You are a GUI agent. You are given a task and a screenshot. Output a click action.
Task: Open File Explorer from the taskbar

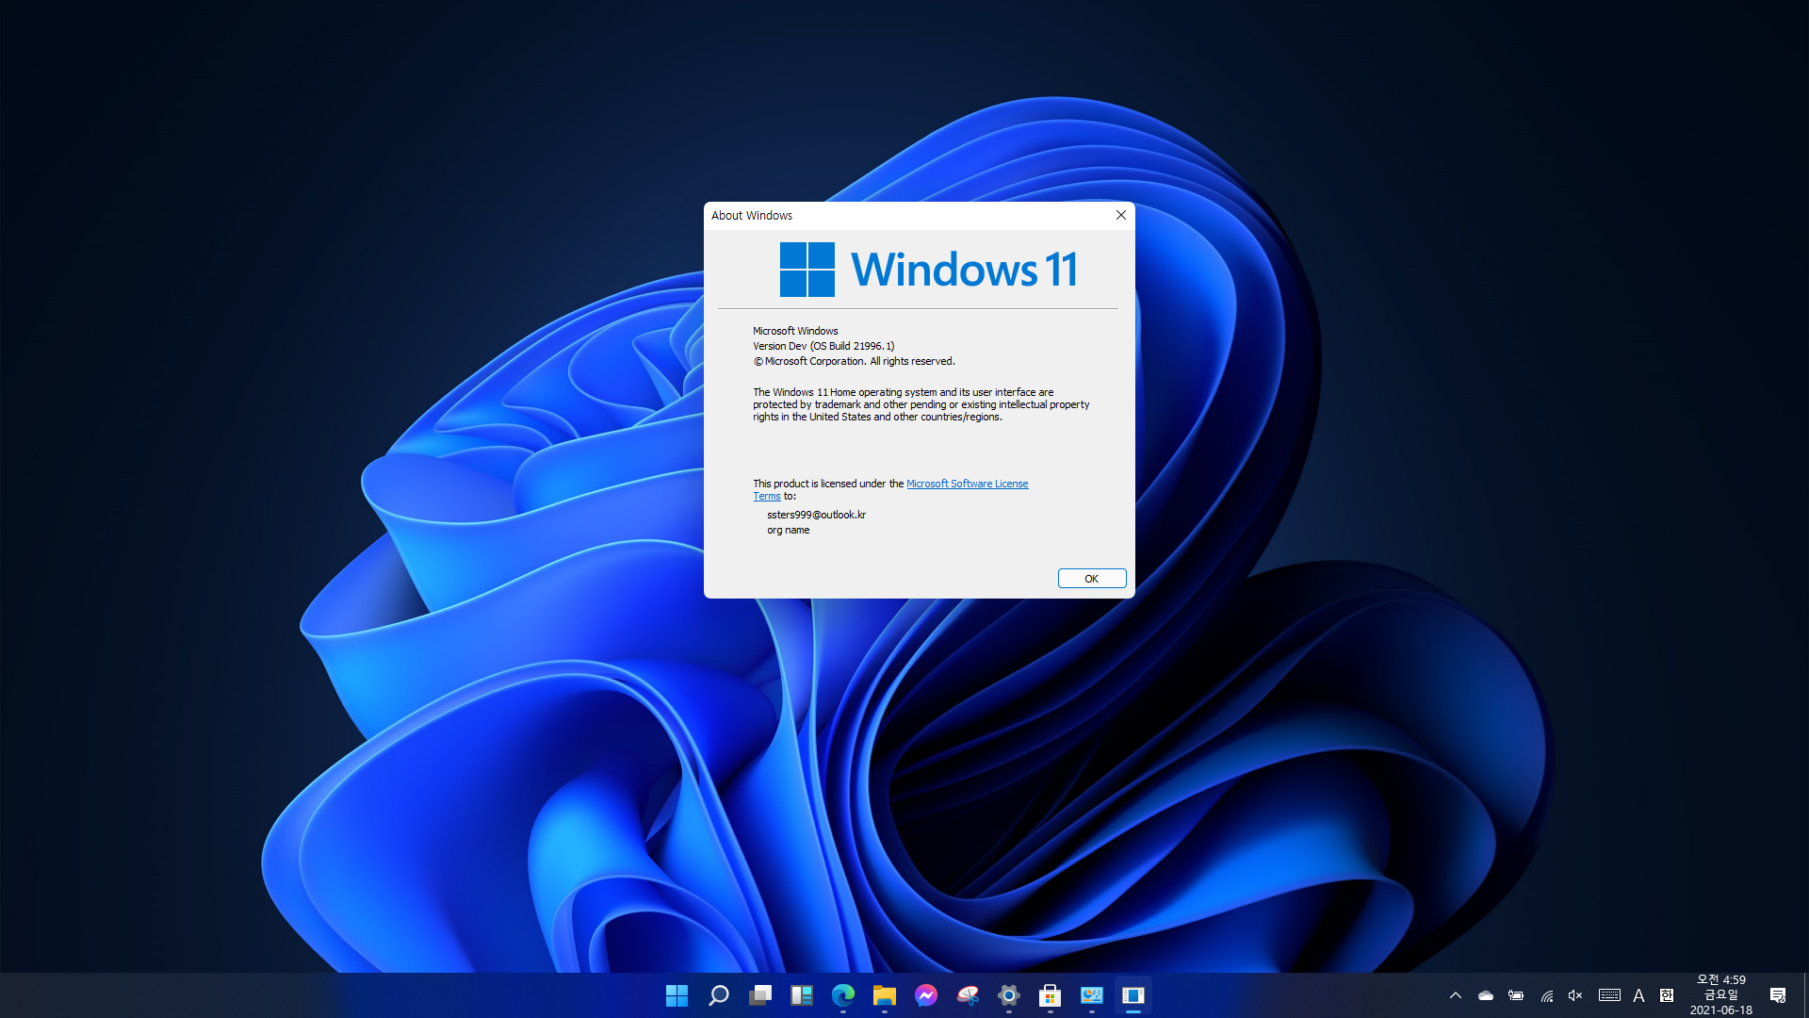884,995
